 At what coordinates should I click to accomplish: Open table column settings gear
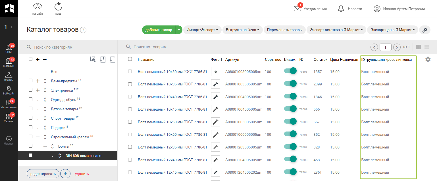428,59
